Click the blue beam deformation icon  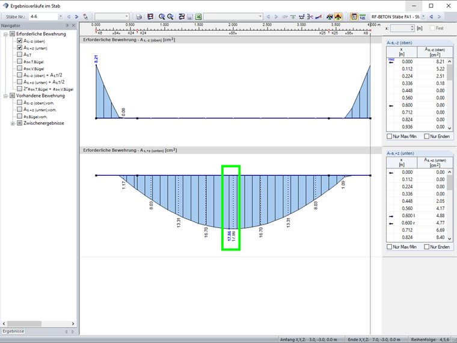[x=302, y=17]
